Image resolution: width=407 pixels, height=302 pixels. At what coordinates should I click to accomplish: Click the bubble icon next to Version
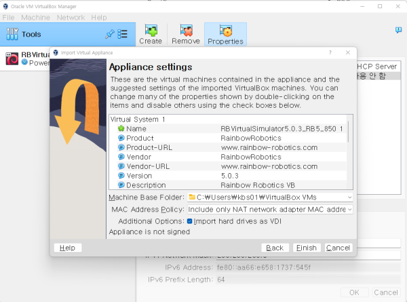coord(121,176)
